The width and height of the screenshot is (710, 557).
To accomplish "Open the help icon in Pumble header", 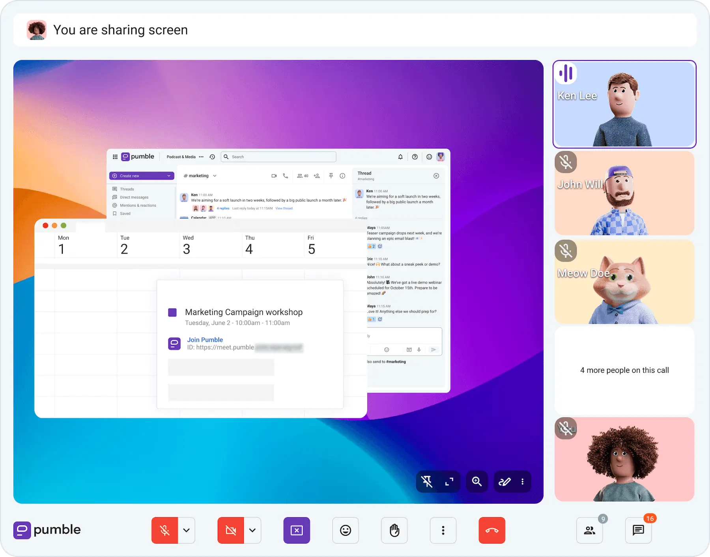I will click(415, 157).
